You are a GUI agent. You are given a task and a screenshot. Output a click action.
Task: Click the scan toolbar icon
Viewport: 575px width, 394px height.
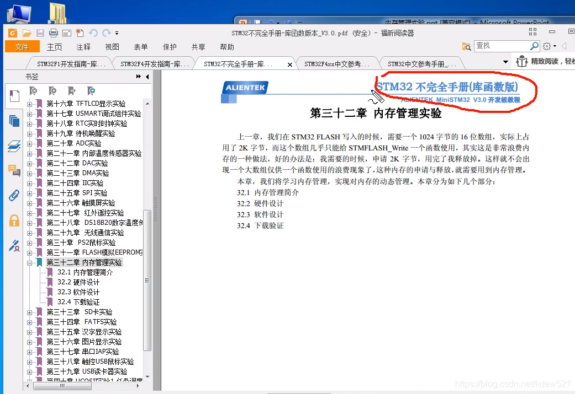67,33
